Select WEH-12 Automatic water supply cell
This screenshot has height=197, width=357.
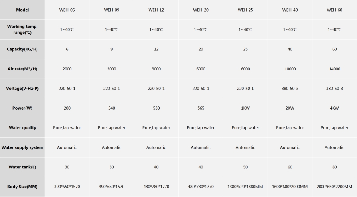[156, 147]
